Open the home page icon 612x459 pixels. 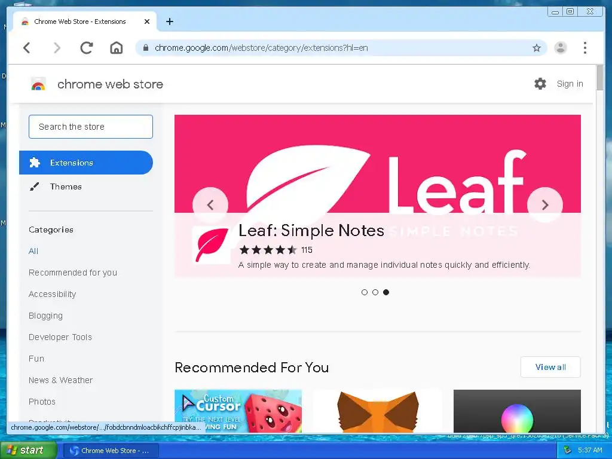click(117, 48)
